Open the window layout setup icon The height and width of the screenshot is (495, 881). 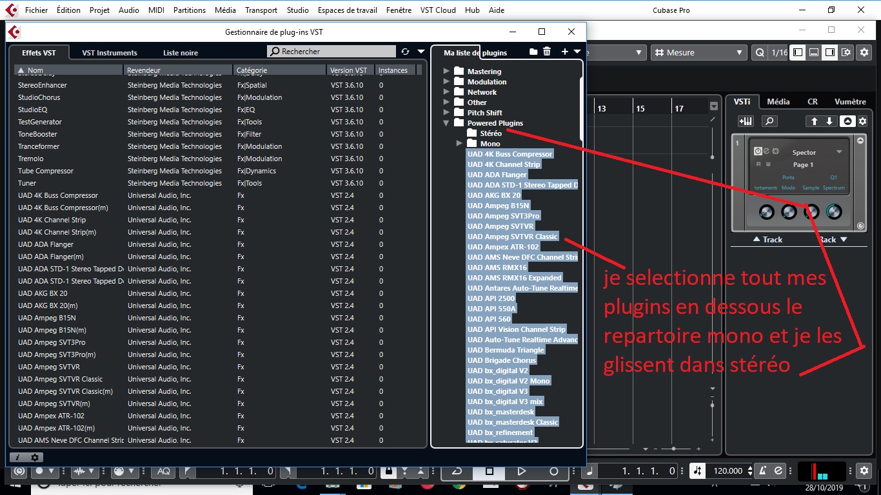point(846,53)
